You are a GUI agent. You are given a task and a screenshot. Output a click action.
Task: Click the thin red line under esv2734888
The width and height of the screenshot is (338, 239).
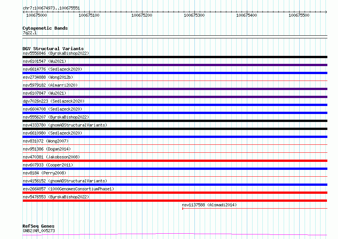pyautogui.click(x=175, y=81)
